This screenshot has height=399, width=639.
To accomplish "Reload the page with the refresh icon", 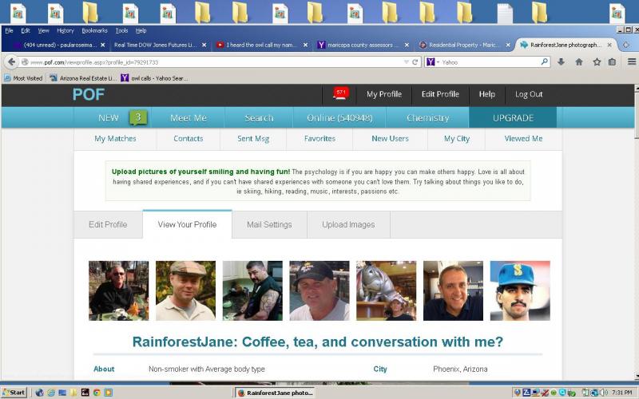I will pos(415,61).
